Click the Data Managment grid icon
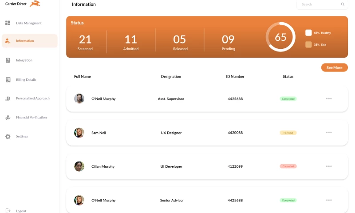Image resolution: width=355 pixels, height=213 pixels. click(x=8, y=23)
